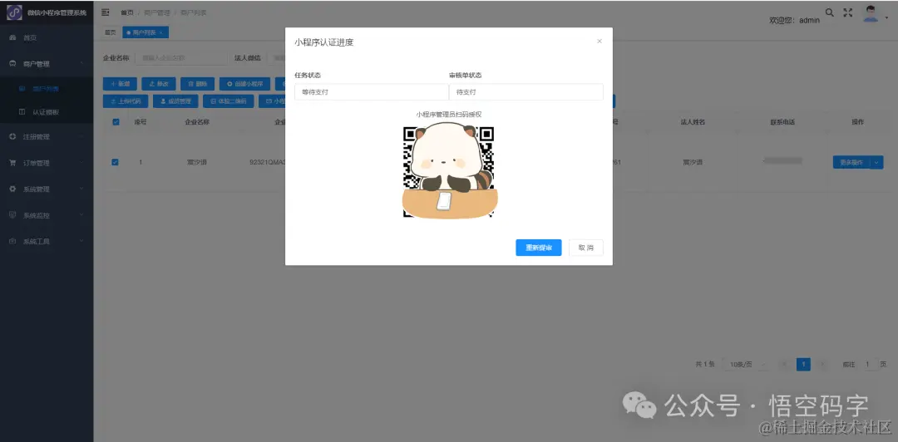
Task: Click the 新增 button
Action: (x=120, y=84)
